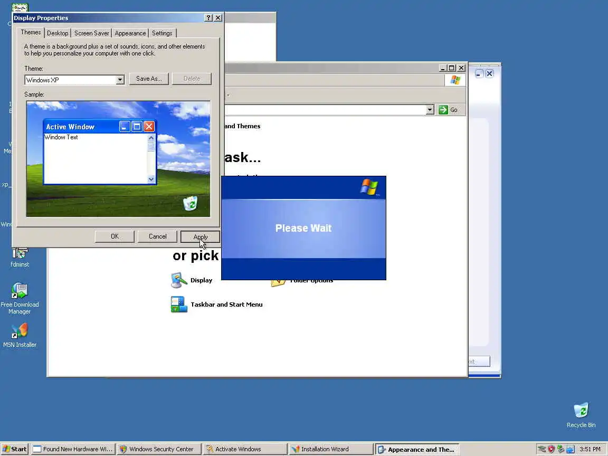The height and width of the screenshot is (456, 608).
Task: Close the Appearance and Themes window
Action: [461, 68]
